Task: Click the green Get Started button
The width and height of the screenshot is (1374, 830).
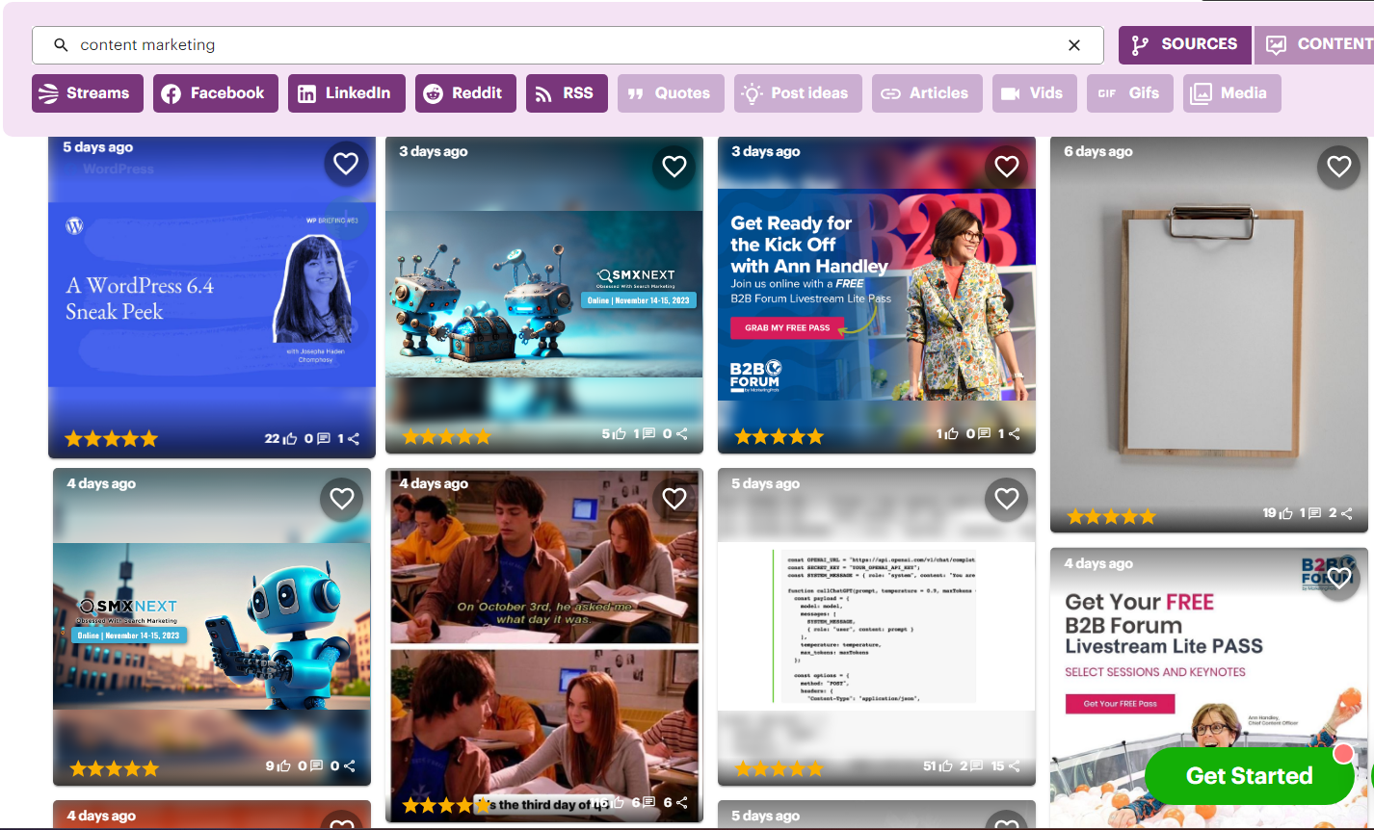Action: pyautogui.click(x=1249, y=776)
